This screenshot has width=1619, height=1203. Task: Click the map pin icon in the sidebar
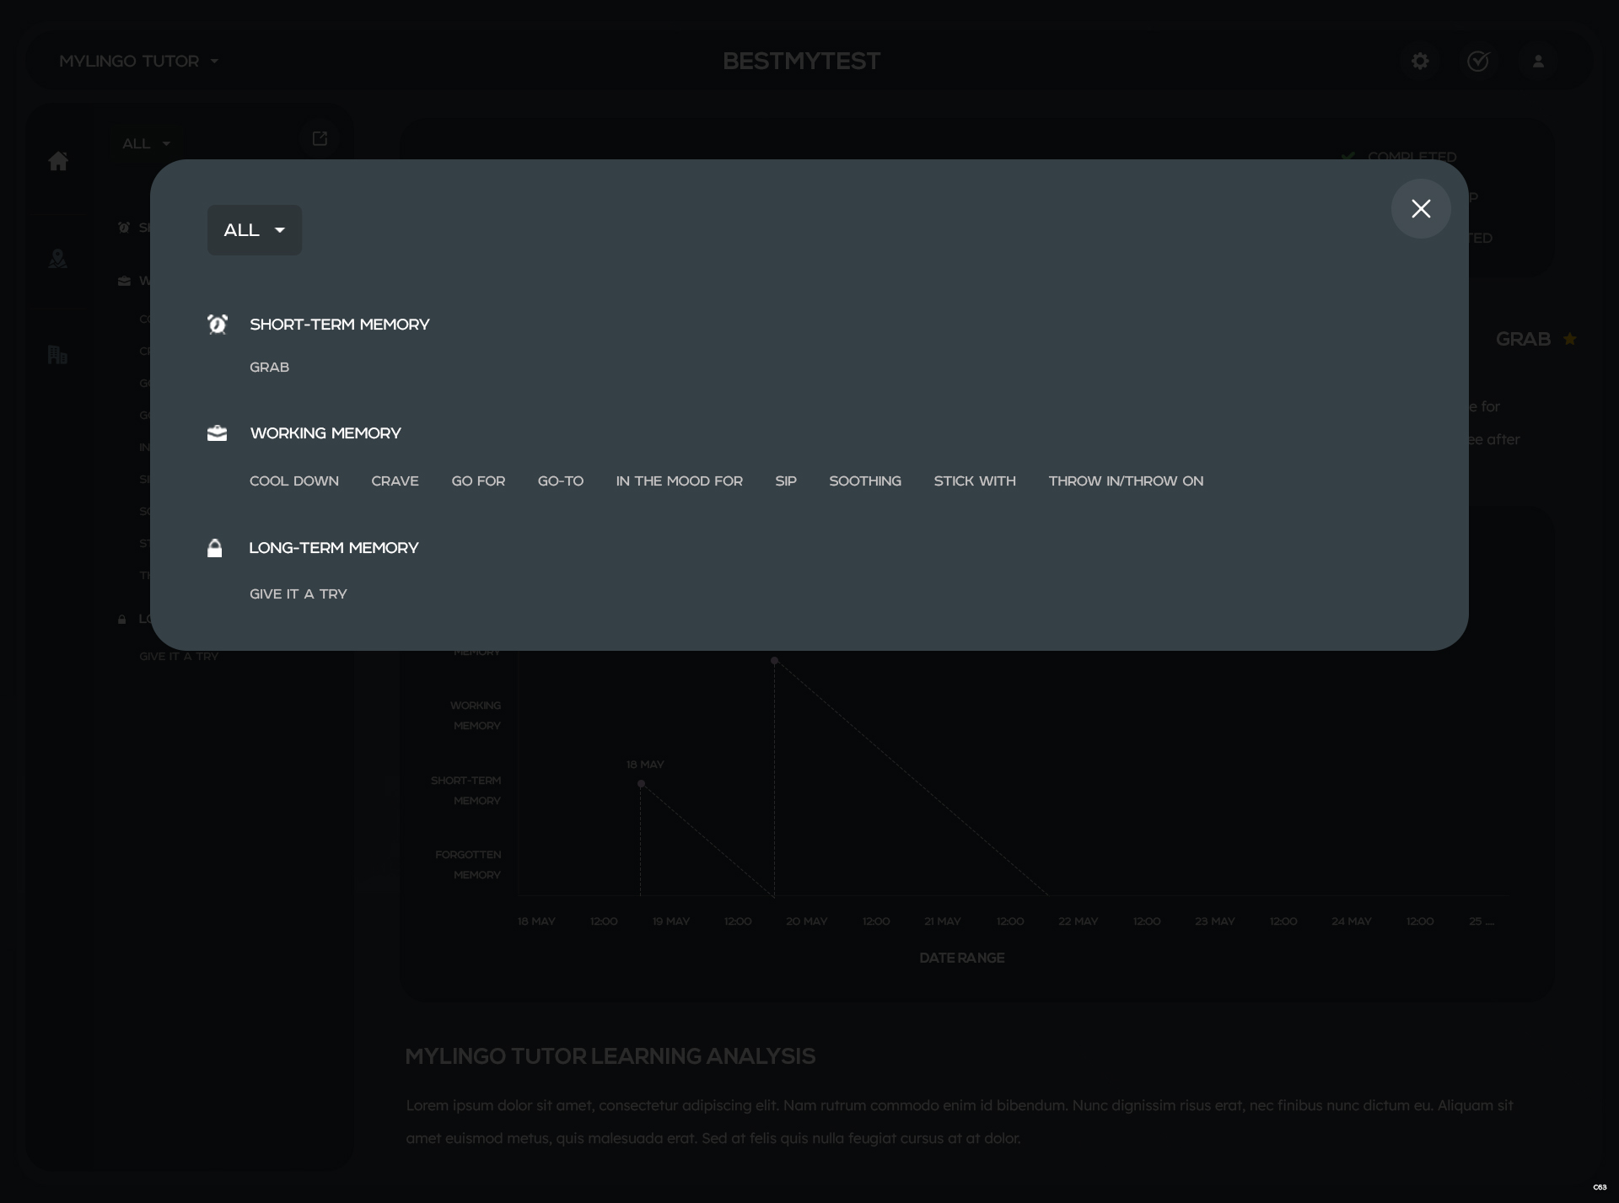[x=57, y=259]
